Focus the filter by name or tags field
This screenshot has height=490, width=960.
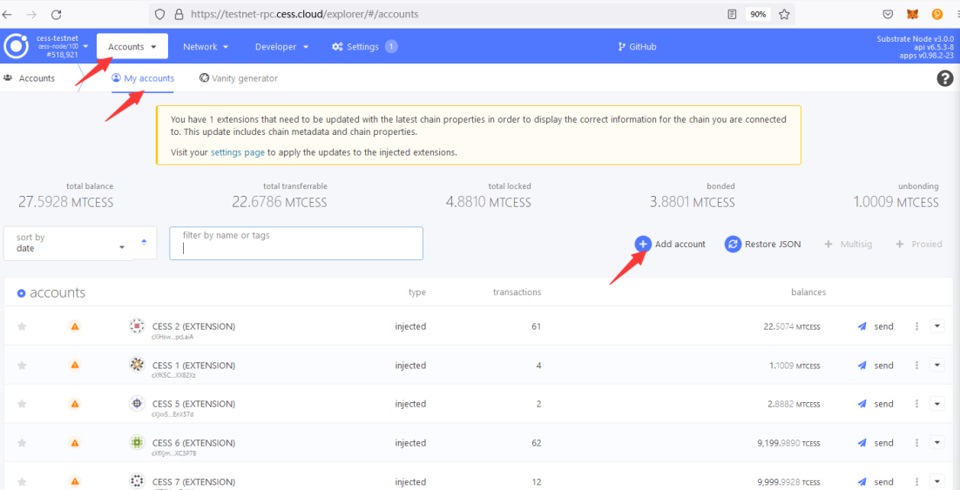296,243
